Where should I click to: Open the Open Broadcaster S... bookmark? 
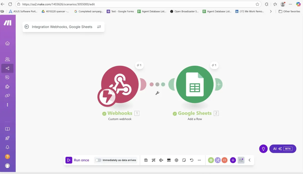tap(184, 11)
